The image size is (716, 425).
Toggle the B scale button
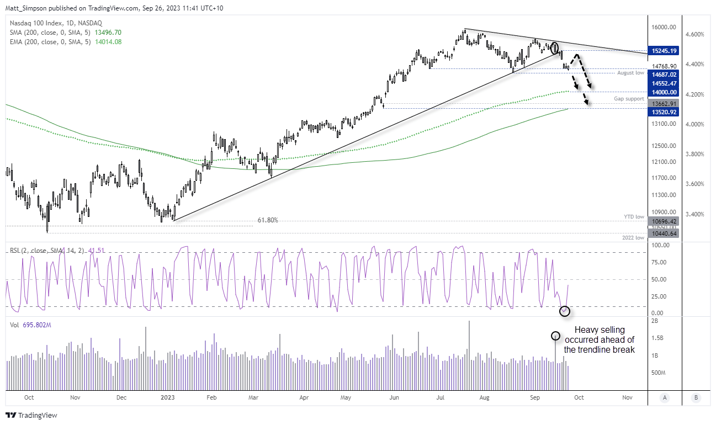697,397
